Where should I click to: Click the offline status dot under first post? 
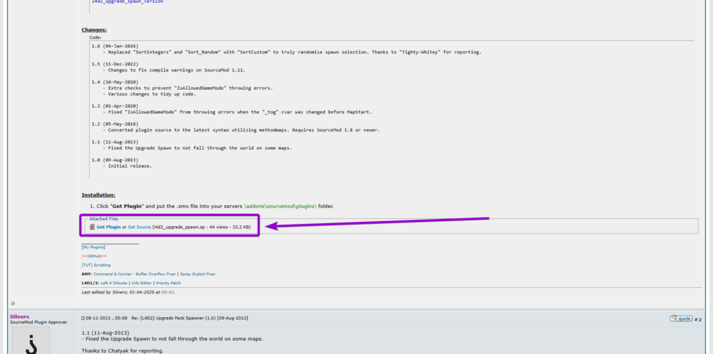(13, 303)
